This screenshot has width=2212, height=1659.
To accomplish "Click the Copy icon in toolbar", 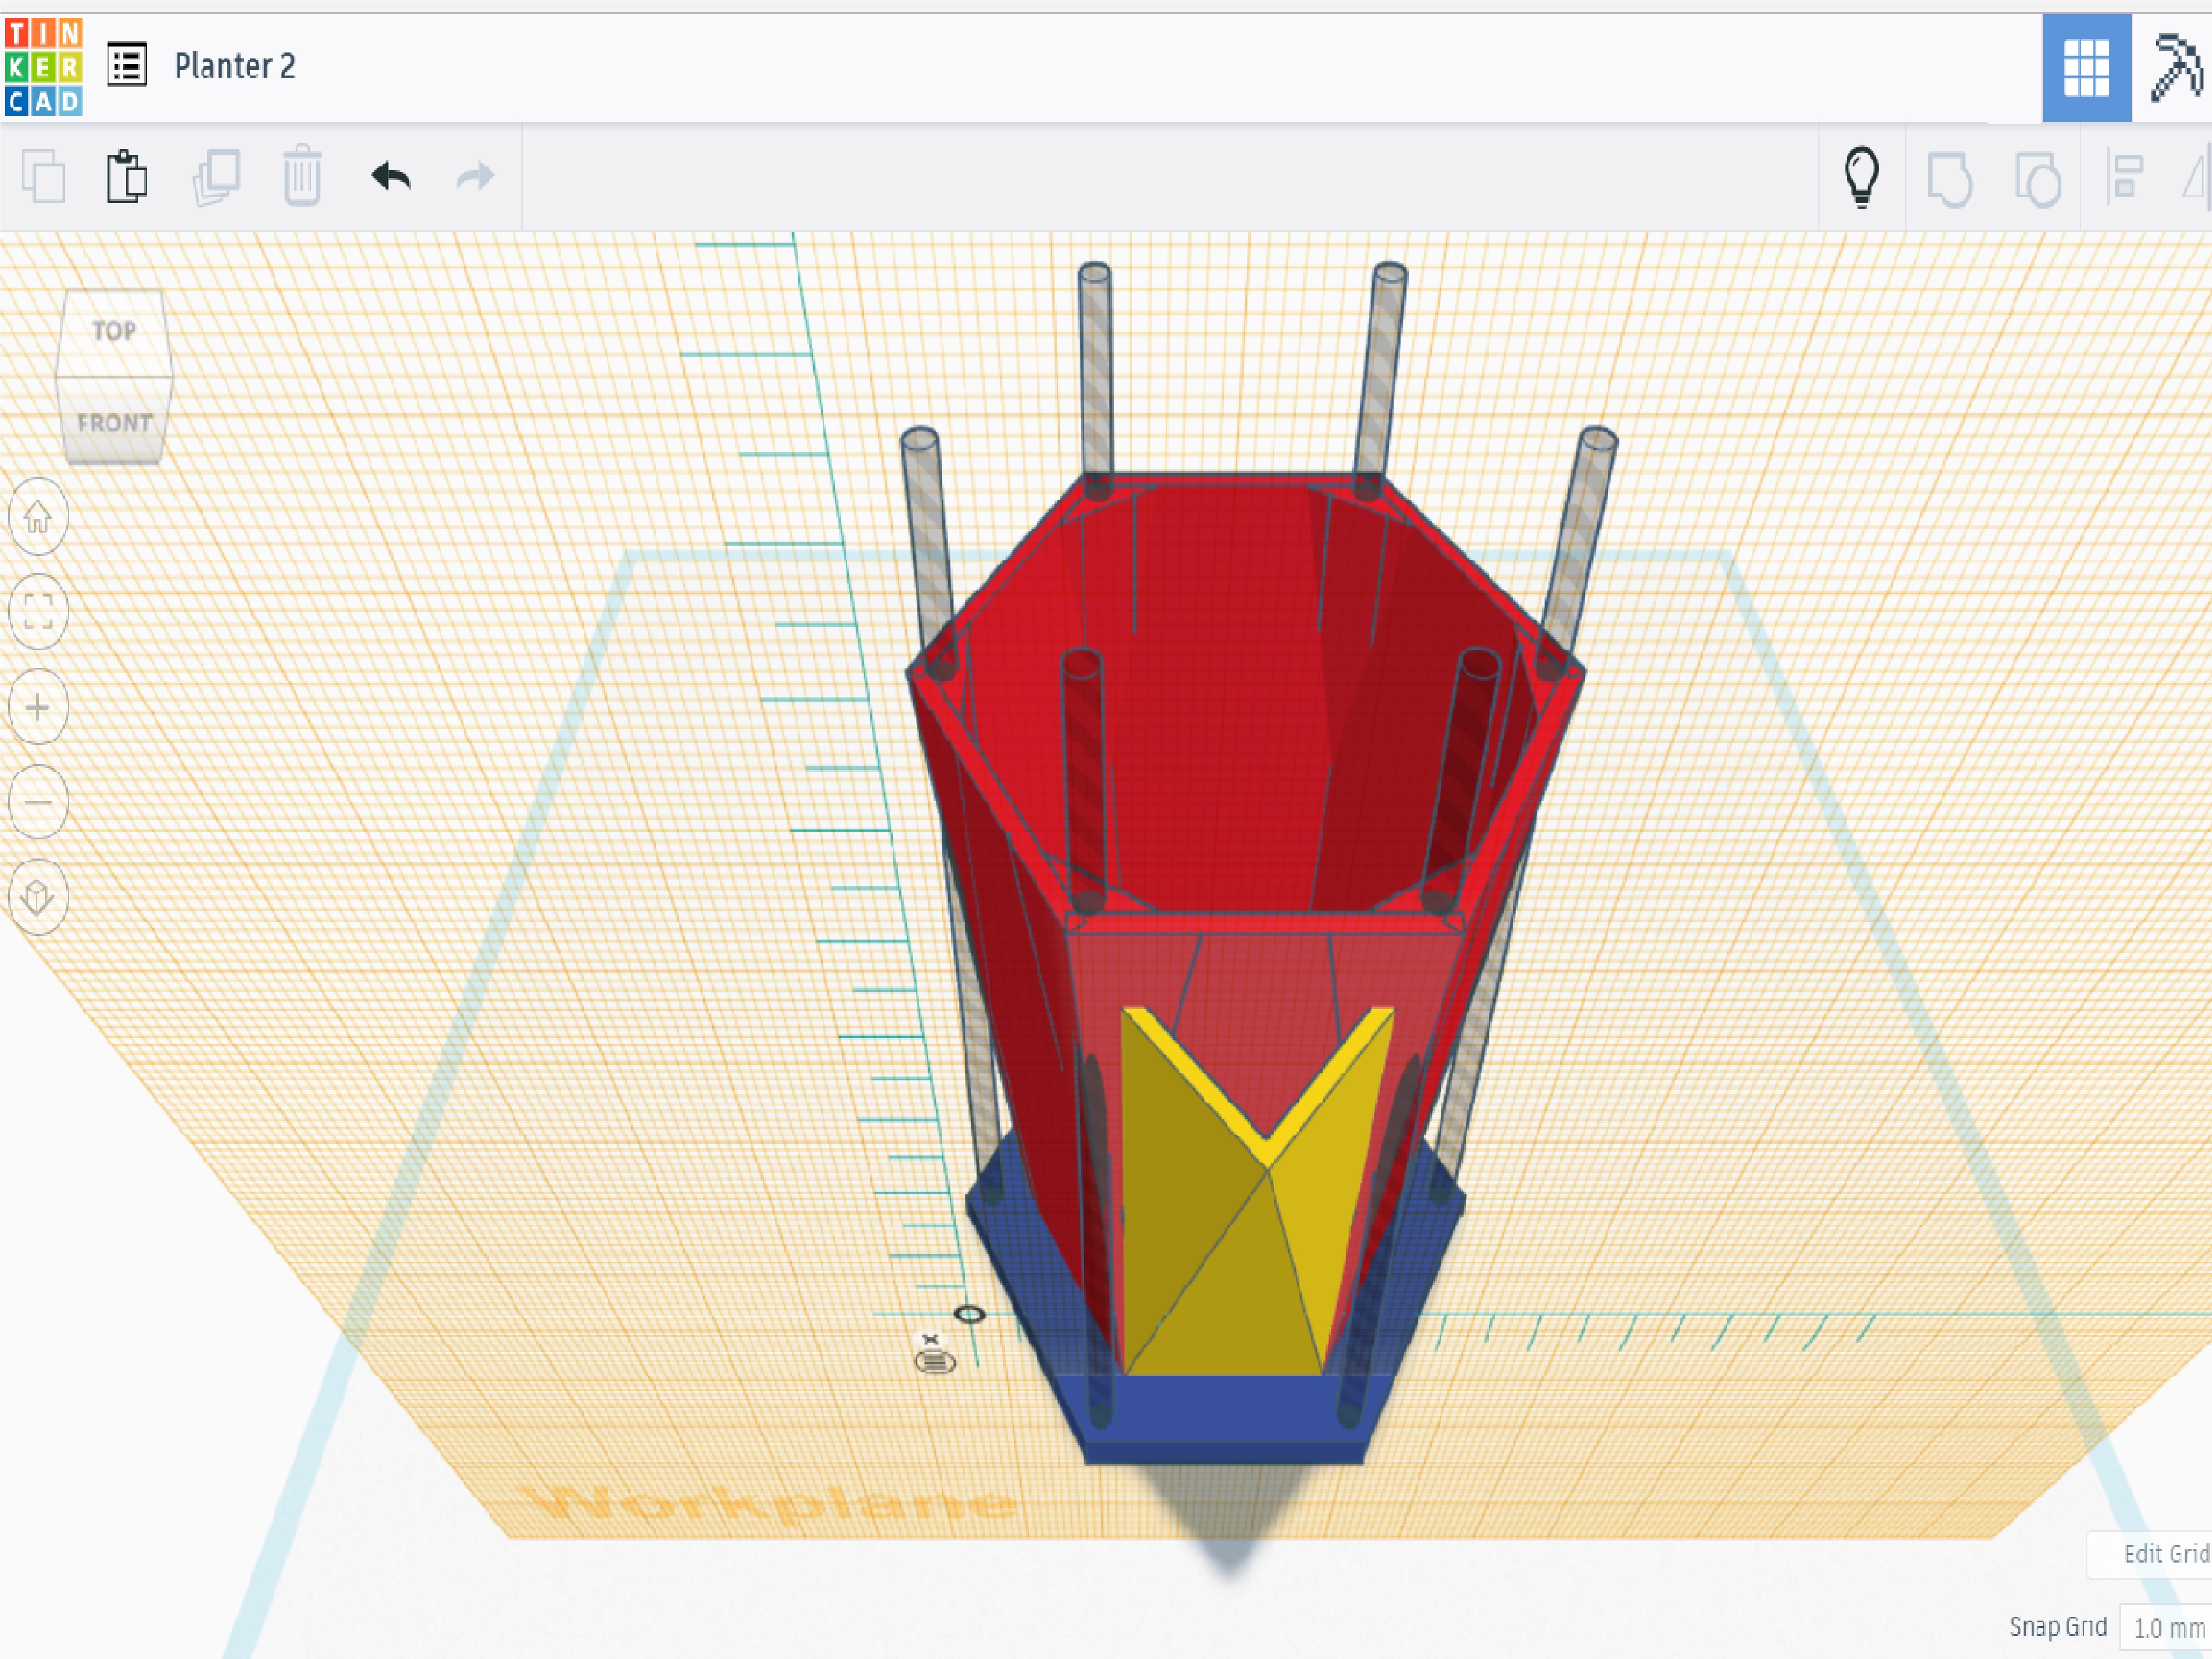I will point(43,177).
